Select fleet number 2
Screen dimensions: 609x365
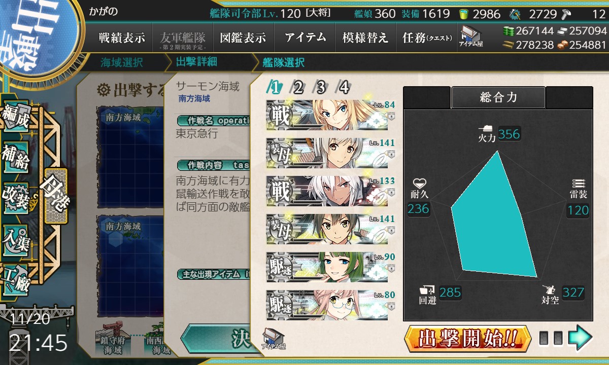(297, 88)
